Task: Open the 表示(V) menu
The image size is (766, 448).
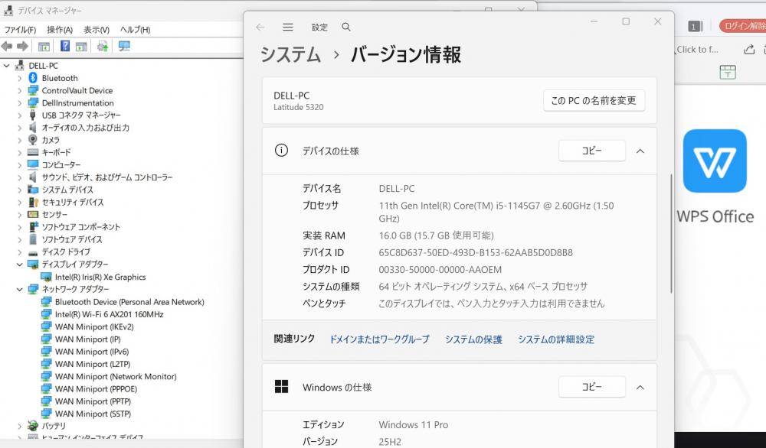Action: [x=97, y=30]
